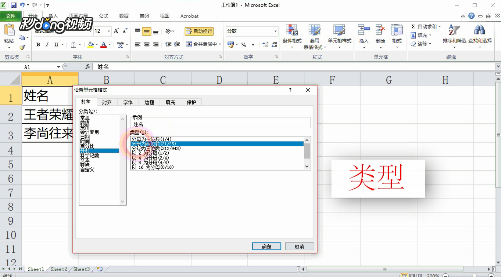Open the font size dropdown showing 12
The width and height of the screenshot is (501, 277).
[x=109, y=31]
